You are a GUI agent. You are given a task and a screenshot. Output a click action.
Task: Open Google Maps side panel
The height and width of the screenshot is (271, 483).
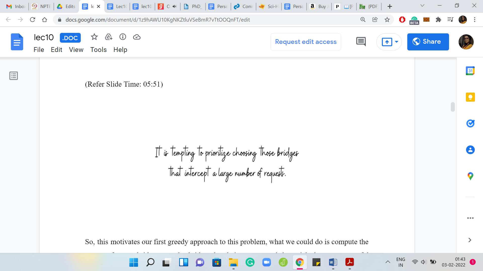[x=470, y=176]
